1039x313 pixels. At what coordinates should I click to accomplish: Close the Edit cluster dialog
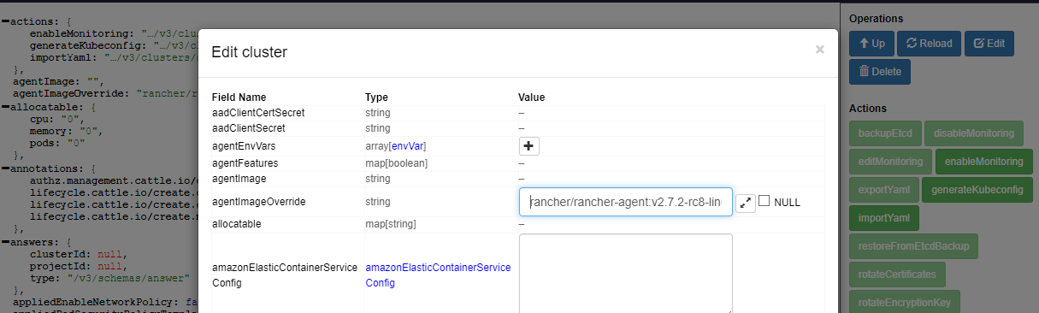pyautogui.click(x=820, y=50)
